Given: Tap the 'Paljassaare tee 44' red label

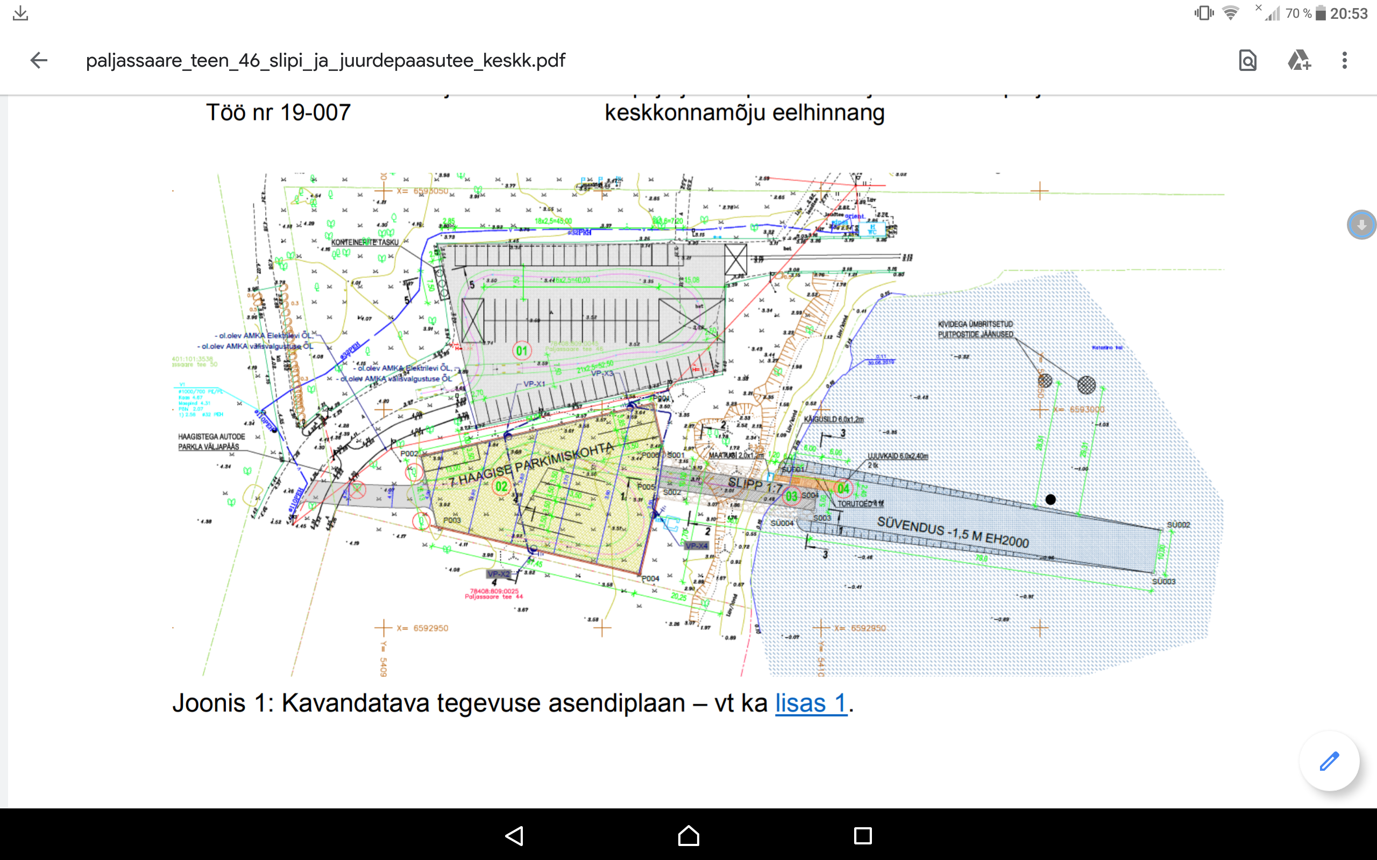Looking at the screenshot, I should tap(493, 596).
